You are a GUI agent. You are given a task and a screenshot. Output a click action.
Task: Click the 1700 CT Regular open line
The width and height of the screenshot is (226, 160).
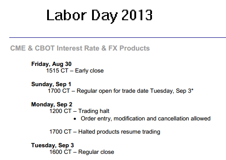(121, 91)
